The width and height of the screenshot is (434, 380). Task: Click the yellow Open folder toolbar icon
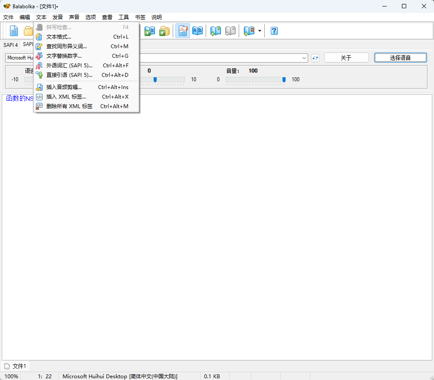28,31
